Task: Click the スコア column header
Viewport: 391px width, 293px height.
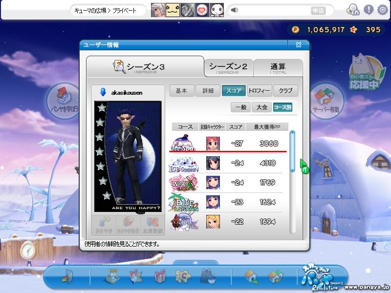Action: (236, 127)
